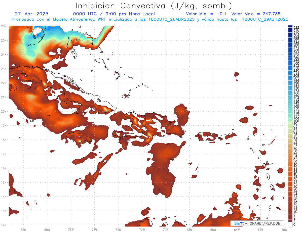Image resolution: width=302 pixels, height=233 pixels.
Task: Click the darkest blue swatch topping the color scale
Action: (290, 26)
